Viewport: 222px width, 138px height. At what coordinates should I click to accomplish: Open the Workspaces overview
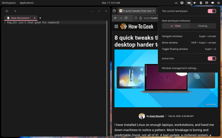pos(9,3)
